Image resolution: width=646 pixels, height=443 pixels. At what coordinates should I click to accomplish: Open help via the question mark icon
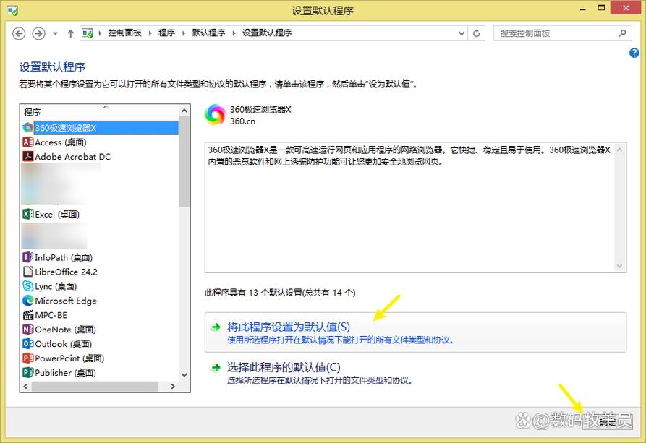click(634, 52)
